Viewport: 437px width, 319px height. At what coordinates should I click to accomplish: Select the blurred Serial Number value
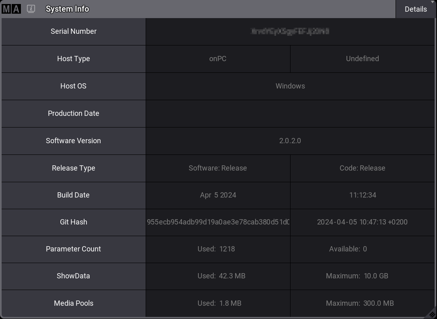pos(290,31)
